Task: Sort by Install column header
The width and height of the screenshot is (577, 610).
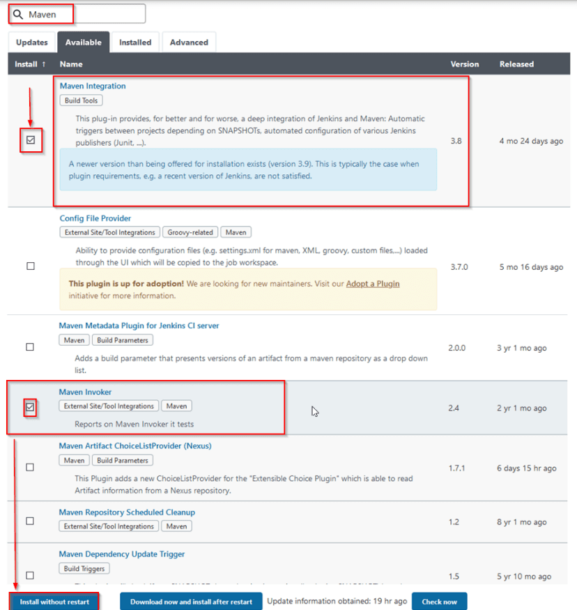Action: tap(30, 64)
